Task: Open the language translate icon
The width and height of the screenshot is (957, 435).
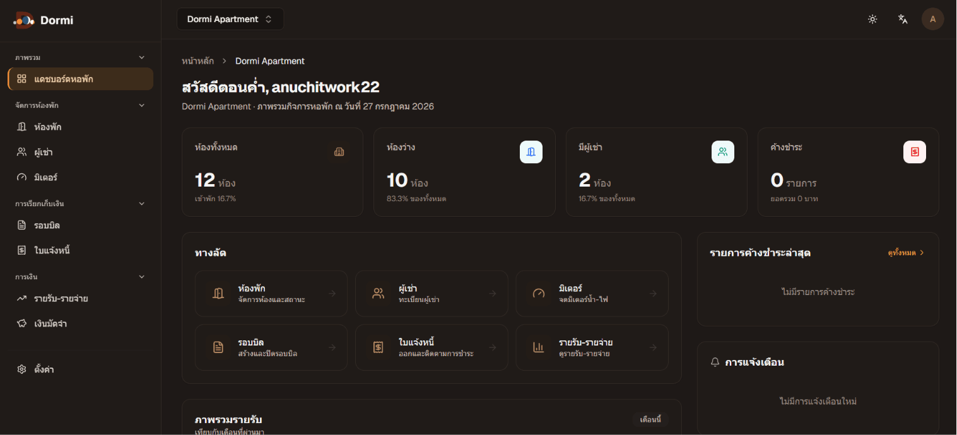Action: 903,19
